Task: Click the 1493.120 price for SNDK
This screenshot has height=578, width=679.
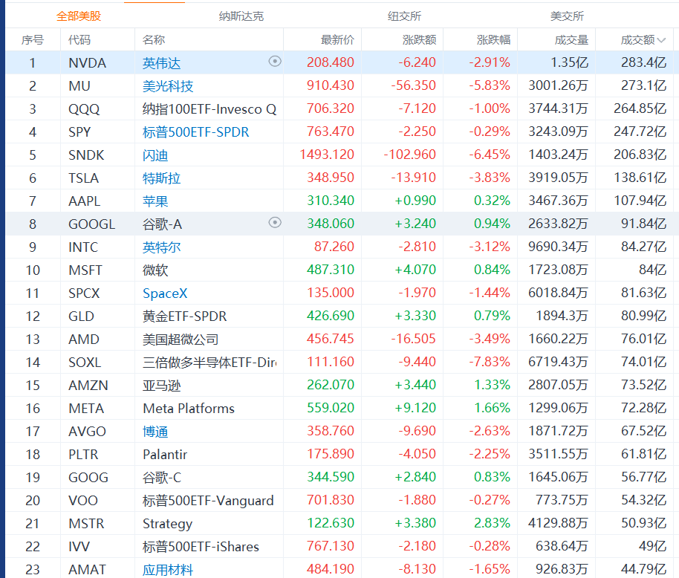Action: pyautogui.click(x=327, y=155)
